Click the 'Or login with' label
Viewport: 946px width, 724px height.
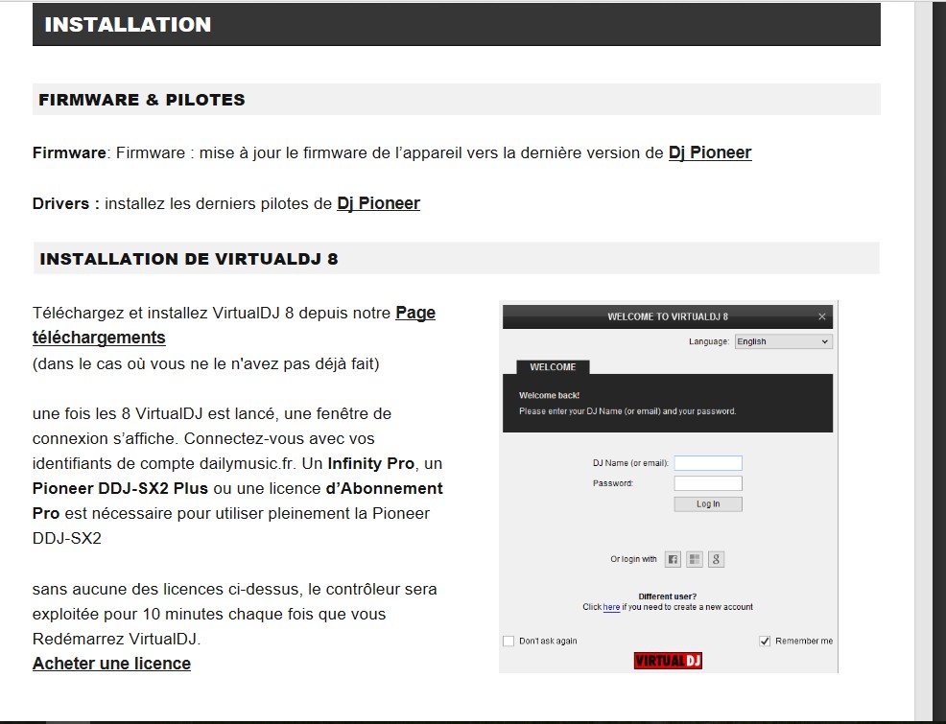(x=633, y=559)
